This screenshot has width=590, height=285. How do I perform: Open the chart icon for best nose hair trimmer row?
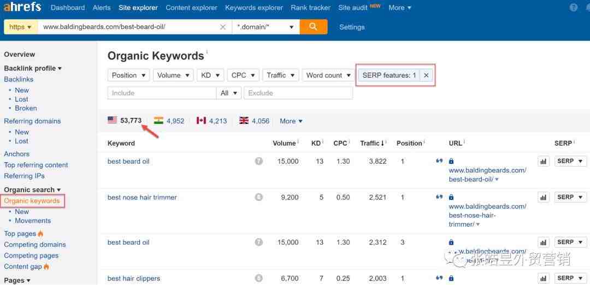pos(544,198)
